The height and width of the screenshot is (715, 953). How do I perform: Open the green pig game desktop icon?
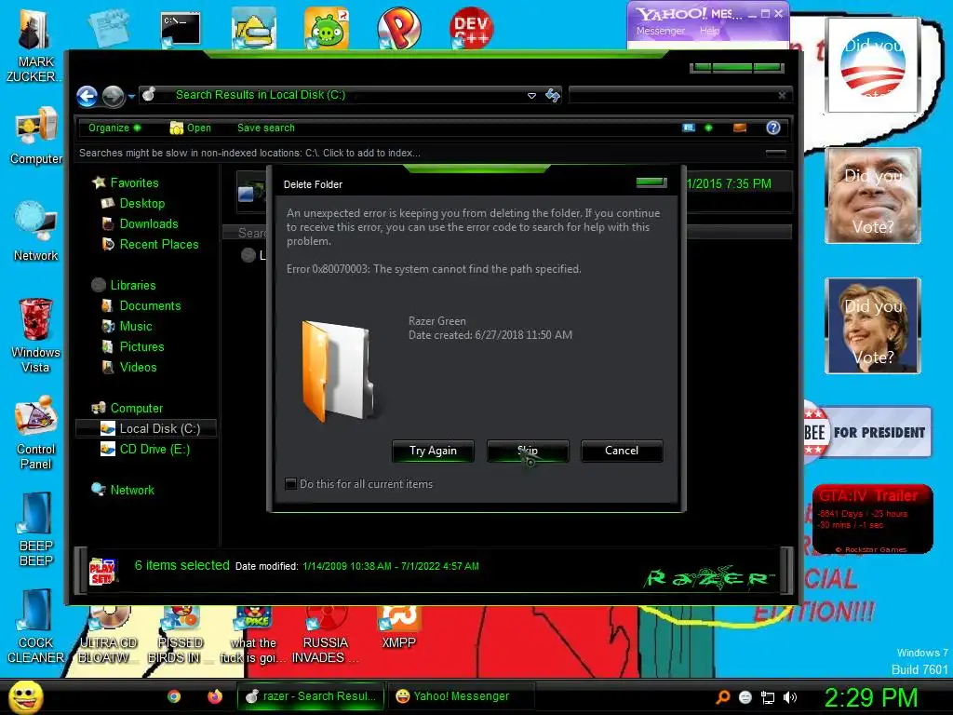pyautogui.click(x=327, y=28)
